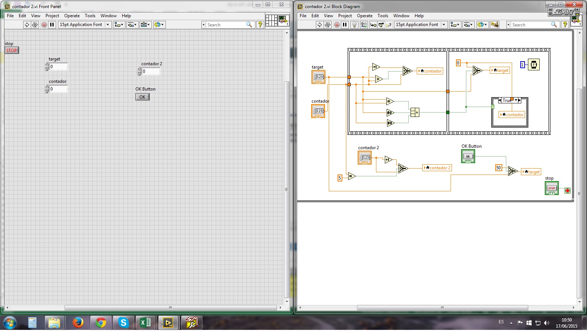This screenshot has height=331, width=587.
Task: Toggle Highlight Execution light bulb
Action: point(354,25)
